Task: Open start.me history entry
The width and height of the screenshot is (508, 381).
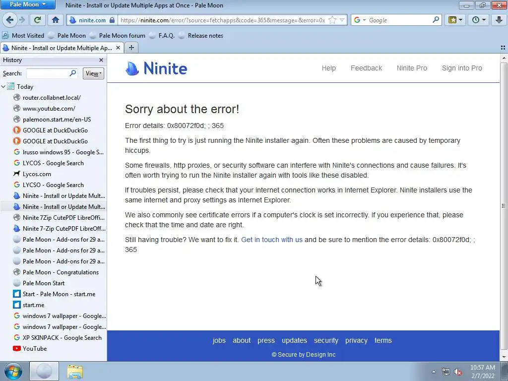Action: coord(33,305)
